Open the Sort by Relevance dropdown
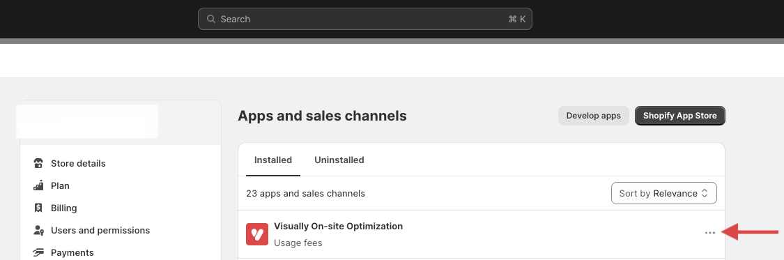This screenshot has height=260, width=784. [x=664, y=194]
